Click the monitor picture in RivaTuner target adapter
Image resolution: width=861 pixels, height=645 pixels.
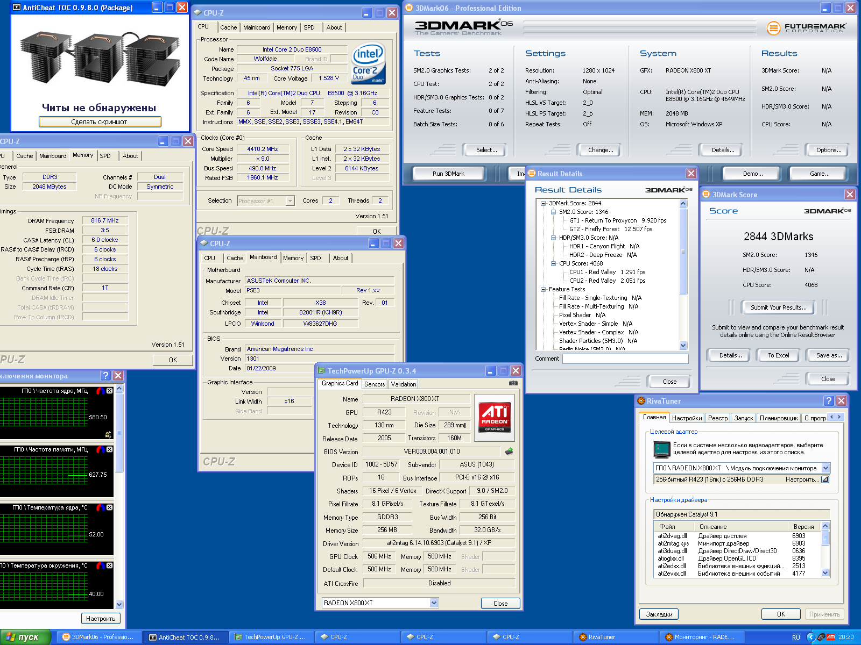tap(661, 449)
